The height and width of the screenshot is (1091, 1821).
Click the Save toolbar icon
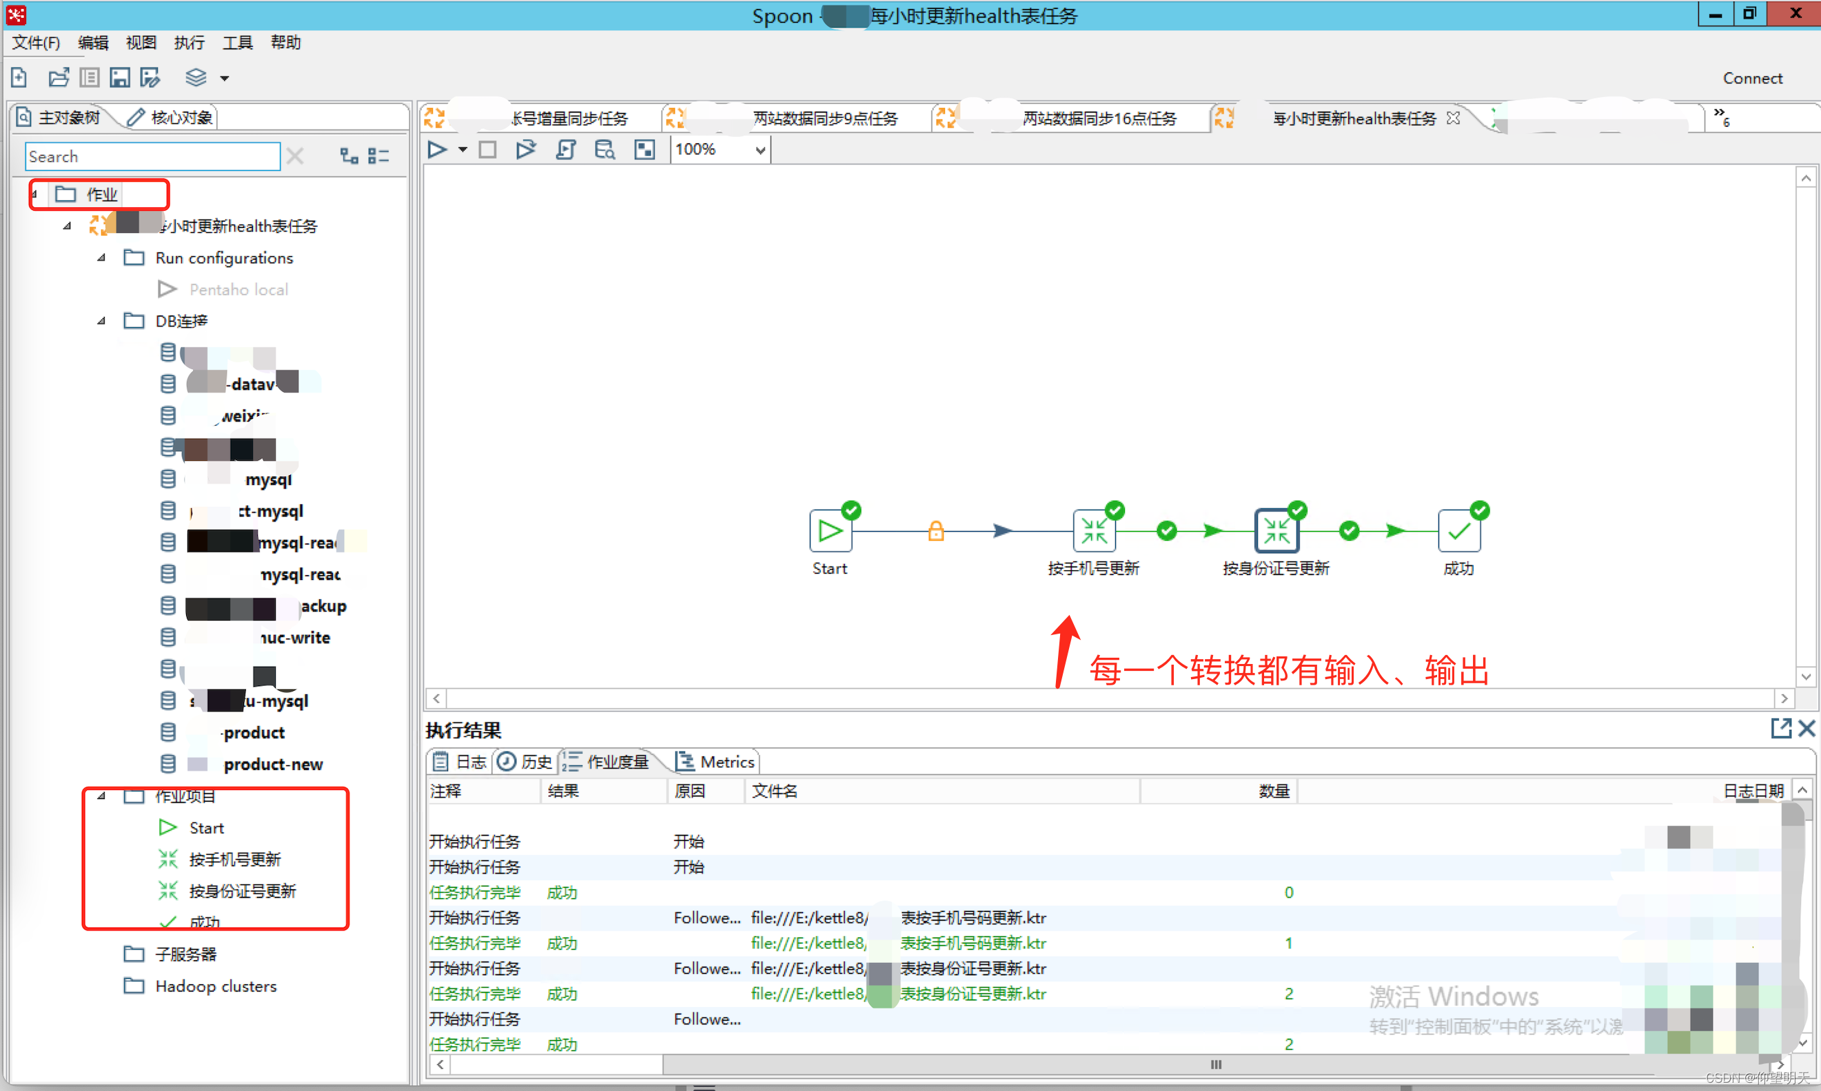click(x=120, y=77)
